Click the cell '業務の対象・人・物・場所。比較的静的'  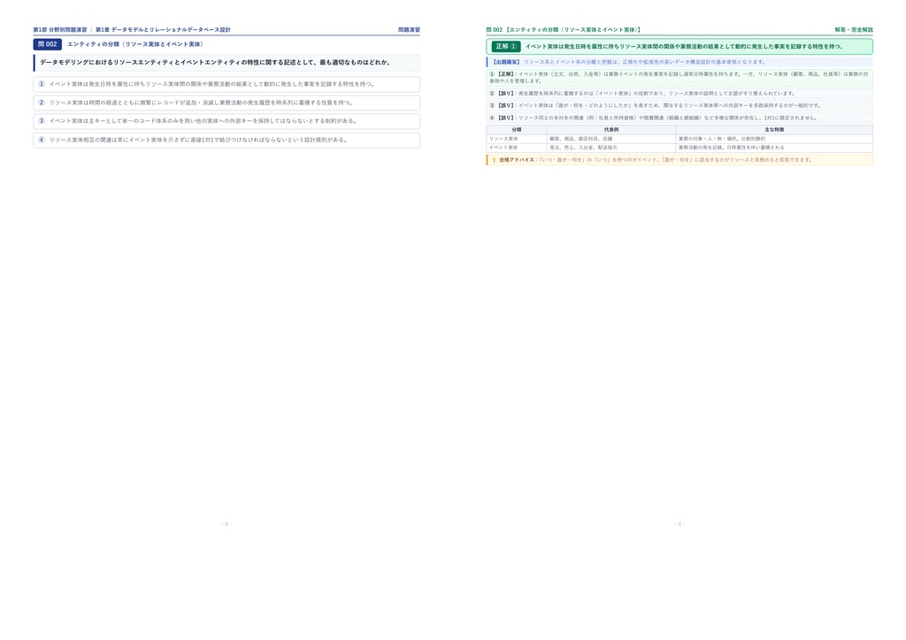[x=774, y=139]
